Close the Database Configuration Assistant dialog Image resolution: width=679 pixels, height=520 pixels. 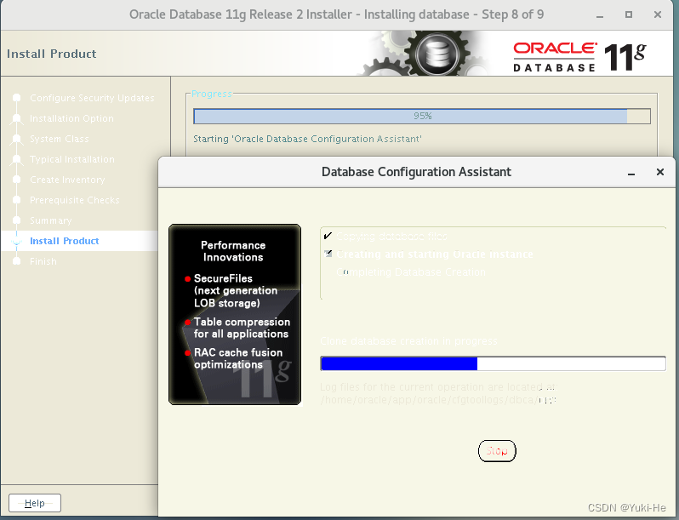(660, 172)
